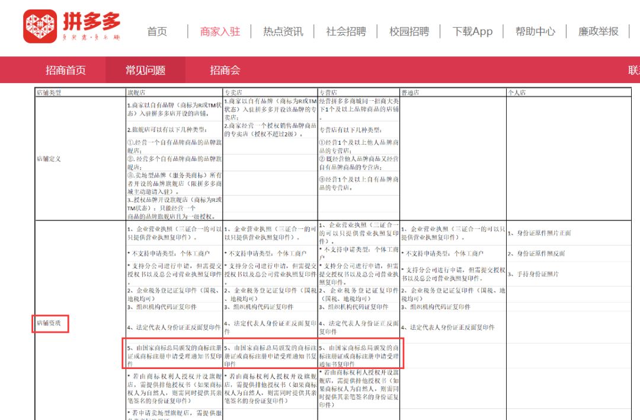Click '③经营1个及以上自有品牌商品的专营店' cell
Screen dimensions: 640x420
click(359, 183)
